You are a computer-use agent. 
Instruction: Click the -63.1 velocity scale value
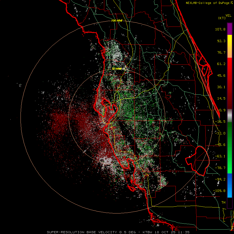tap(220, 156)
